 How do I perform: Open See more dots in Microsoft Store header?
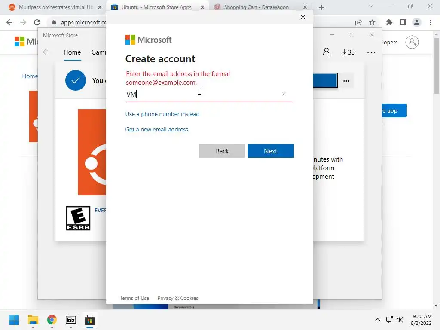371,52
